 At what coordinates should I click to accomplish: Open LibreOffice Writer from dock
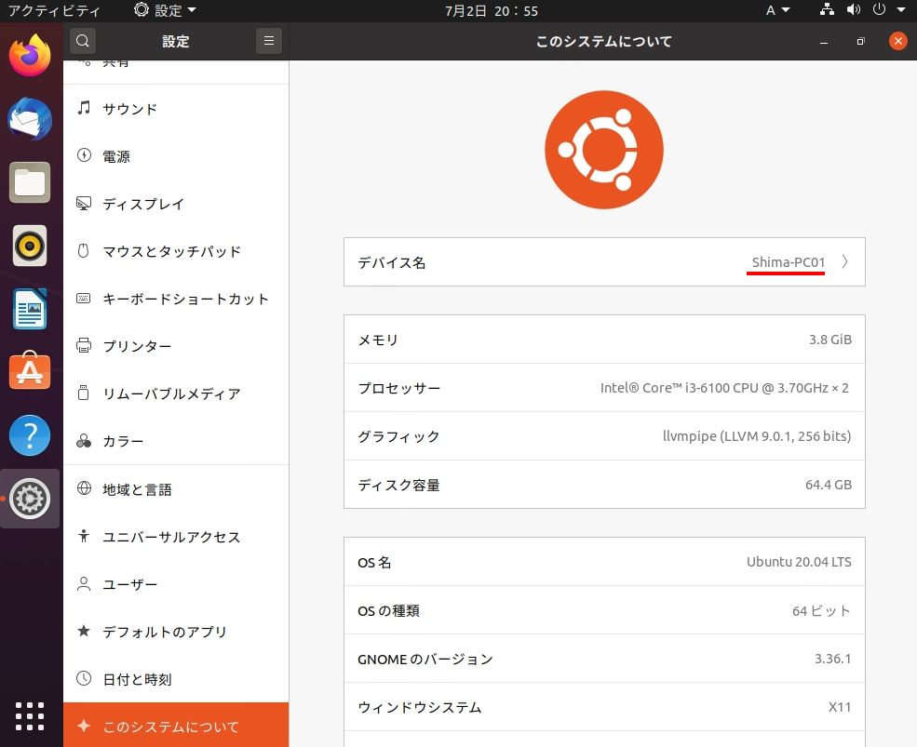coord(30,309)
